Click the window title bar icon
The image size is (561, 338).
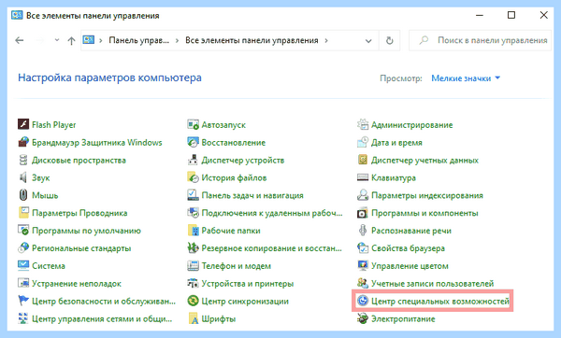click(x=17, y=15)
